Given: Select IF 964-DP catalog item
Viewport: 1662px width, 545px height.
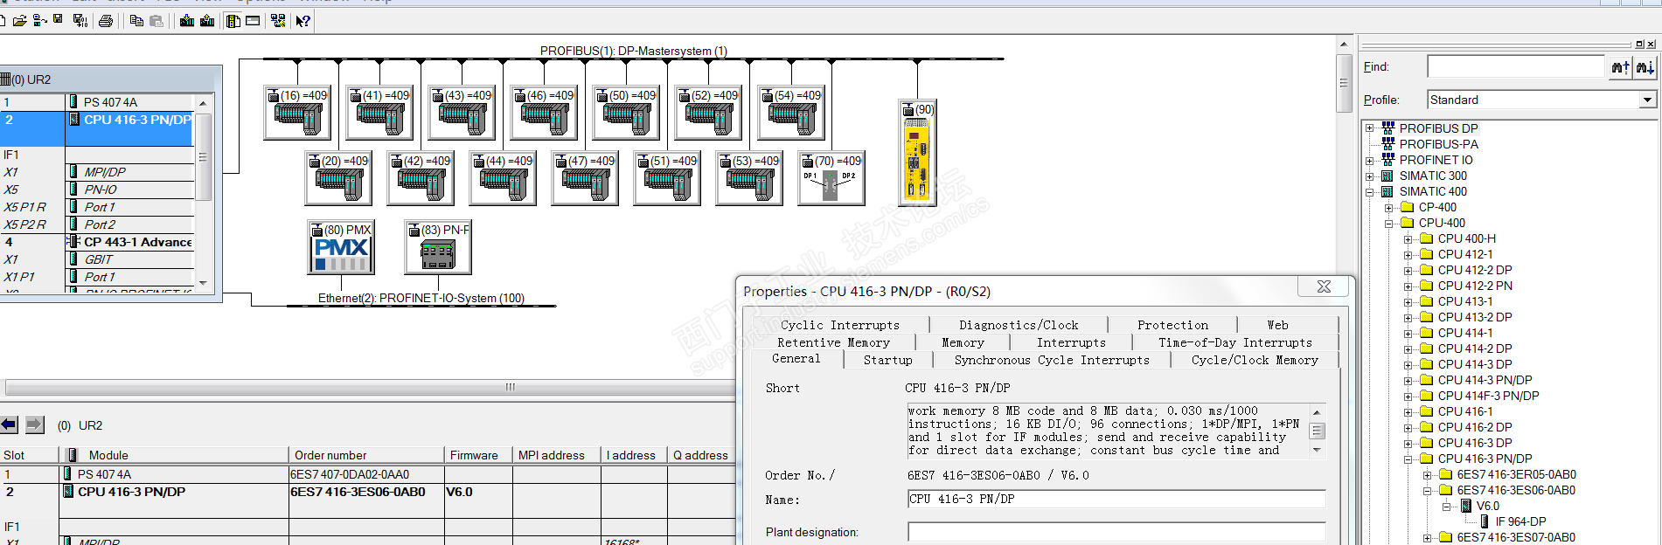Looking at the screenshot, I should click(x=1520, y=521).
